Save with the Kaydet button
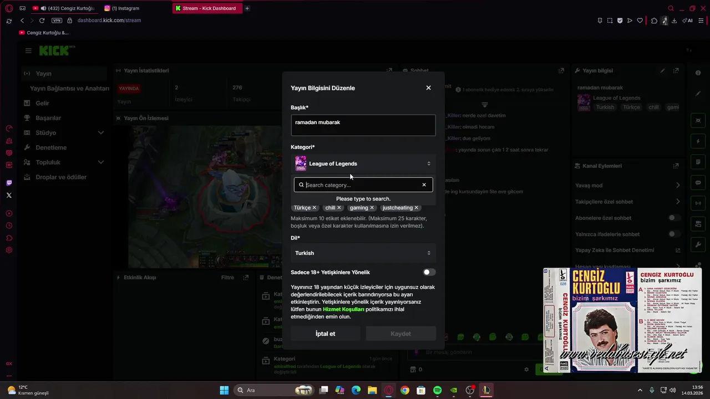 [400, 334]
